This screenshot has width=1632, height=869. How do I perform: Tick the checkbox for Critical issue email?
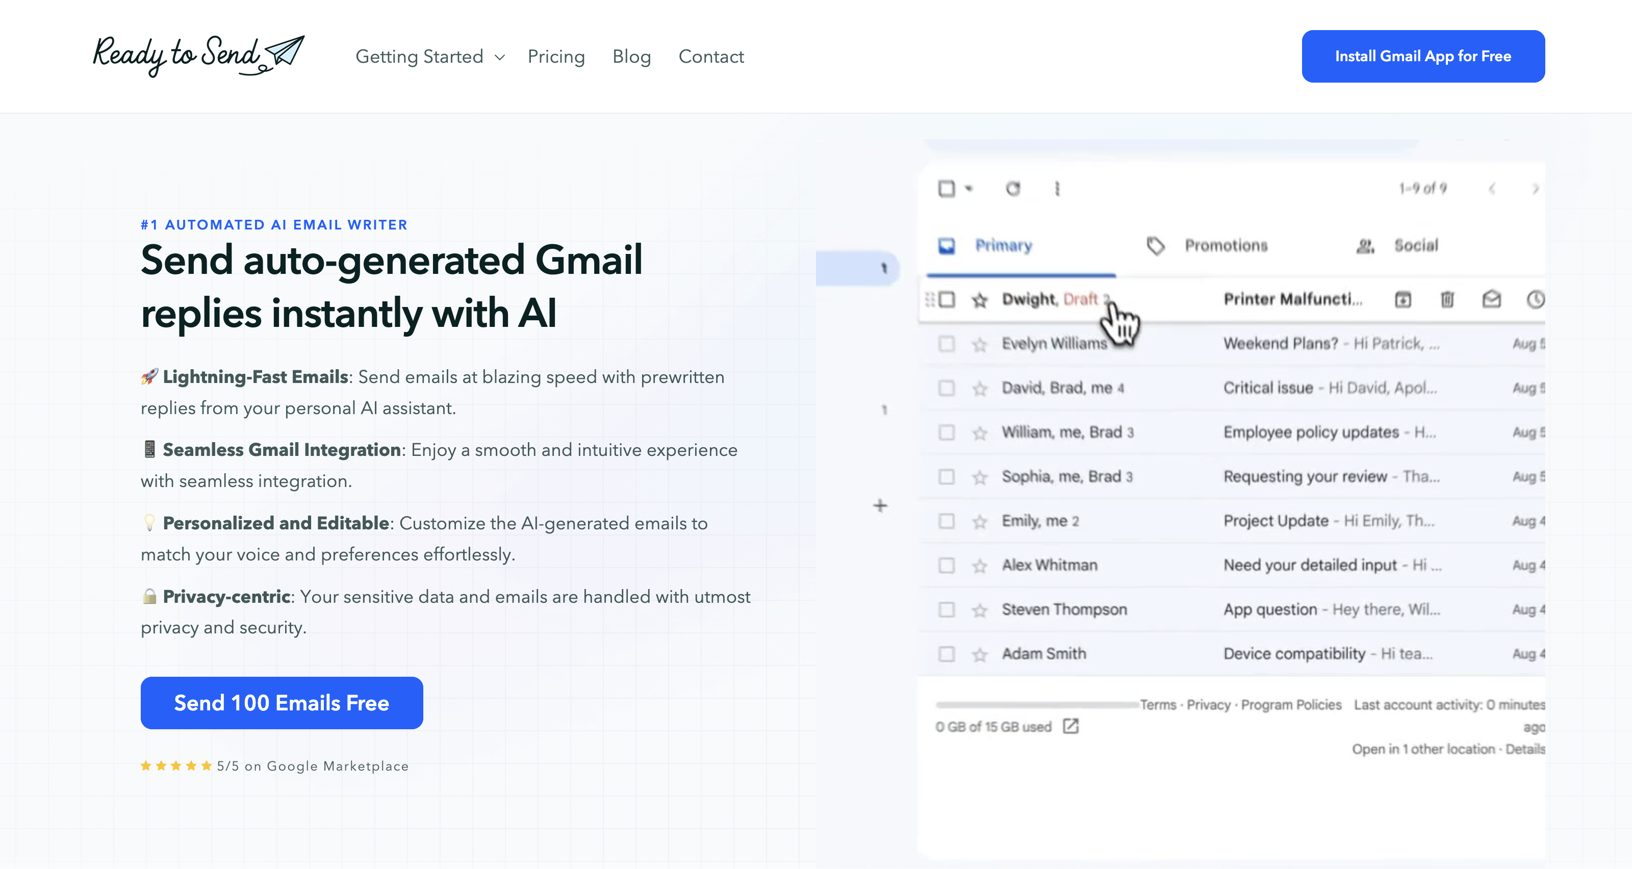pyautogui.click(x=947, y=388)
